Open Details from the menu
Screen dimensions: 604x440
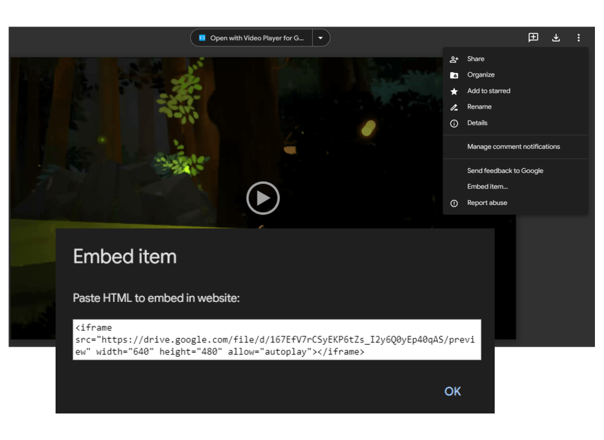[515, 123]
